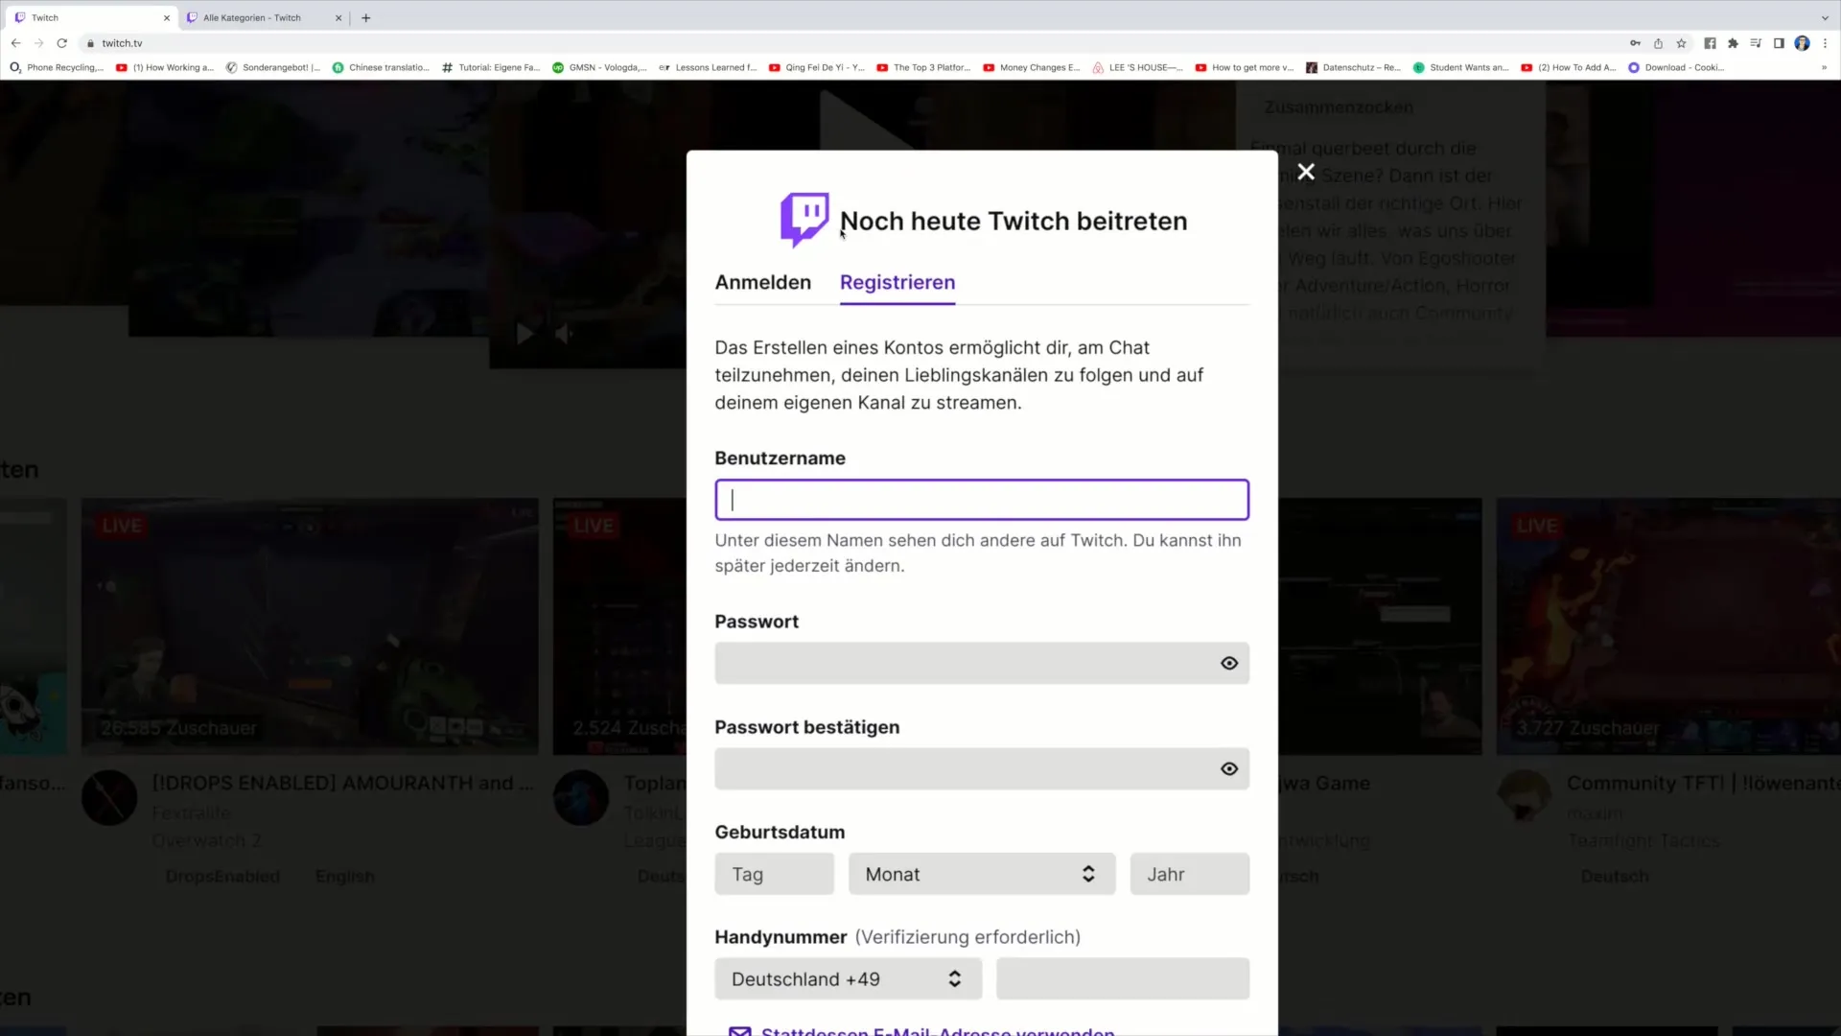Click the Twitch logo in the dialog
1841x1036 pixels.
coord(804,220)
